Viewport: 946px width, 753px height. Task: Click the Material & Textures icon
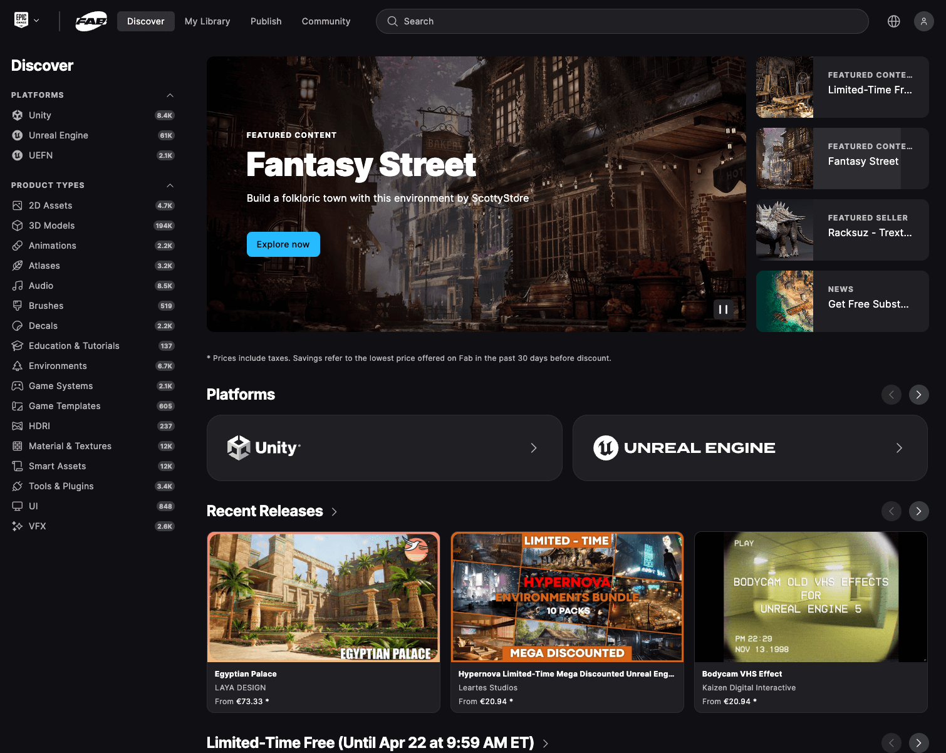click(18, 446)
